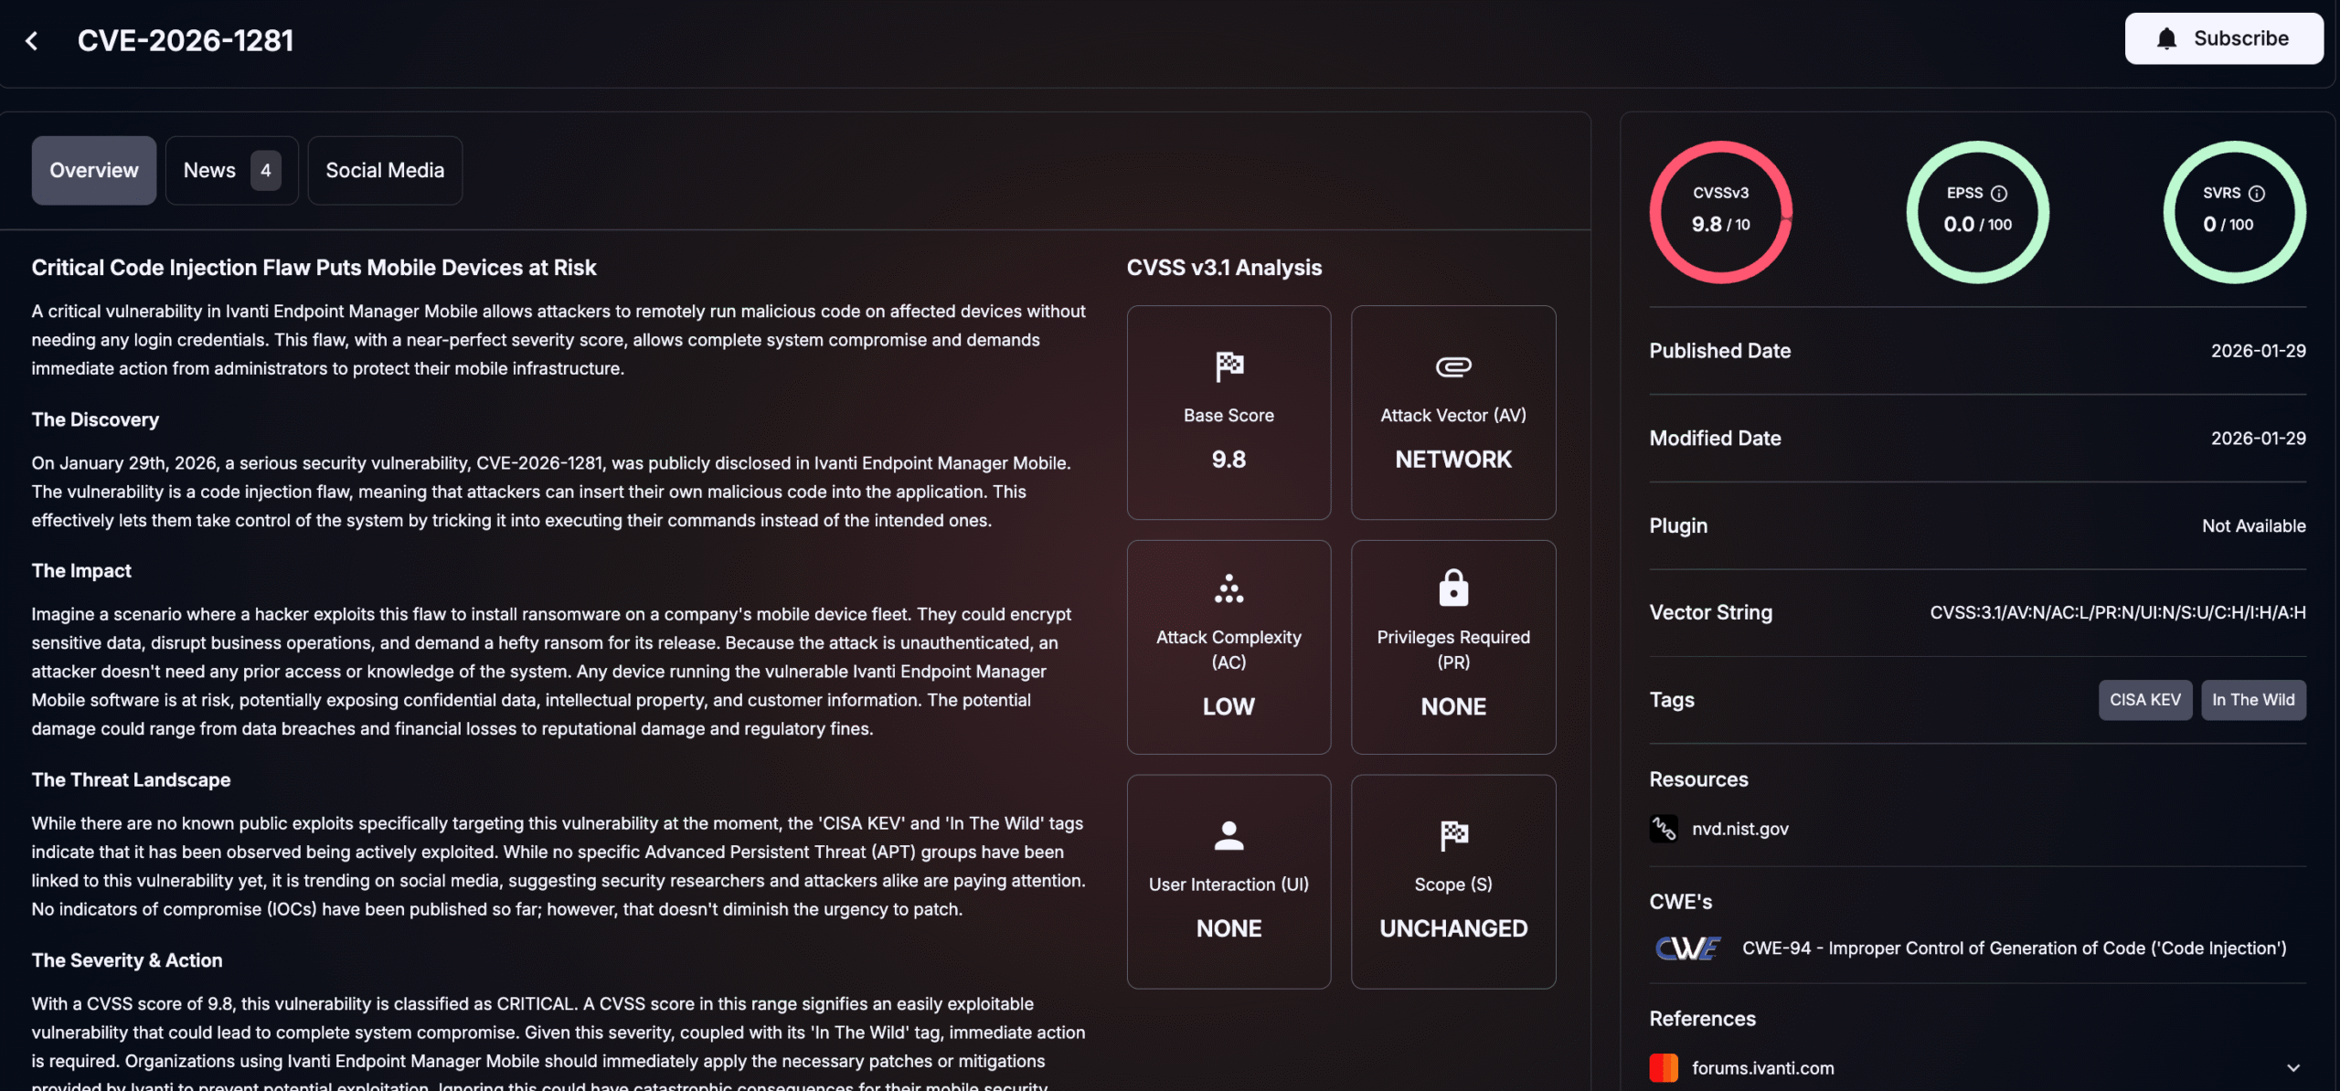Click the CVSSv3 9.8 score gauge
Image resolution: width=2340 pixels, height=1091 pixels.
pyautogui.click(x=1720, y=212)
